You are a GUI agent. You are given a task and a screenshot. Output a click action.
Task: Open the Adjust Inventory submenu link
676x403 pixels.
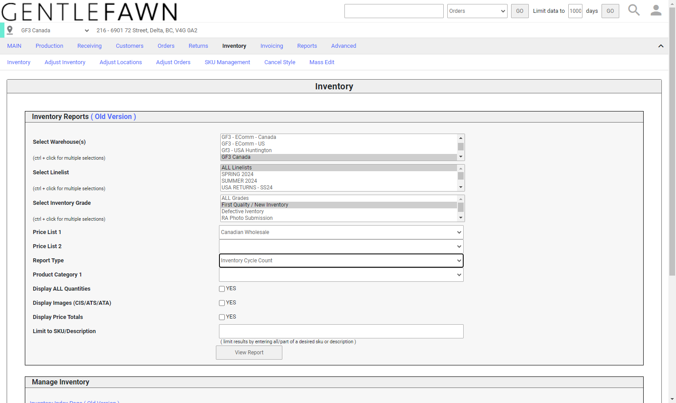click(x=65, y=62)
